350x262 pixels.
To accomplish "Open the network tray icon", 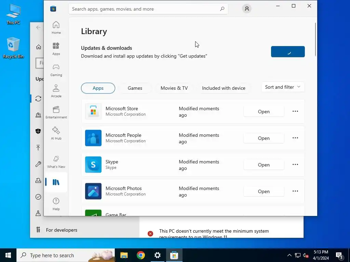I will [298, 255].
